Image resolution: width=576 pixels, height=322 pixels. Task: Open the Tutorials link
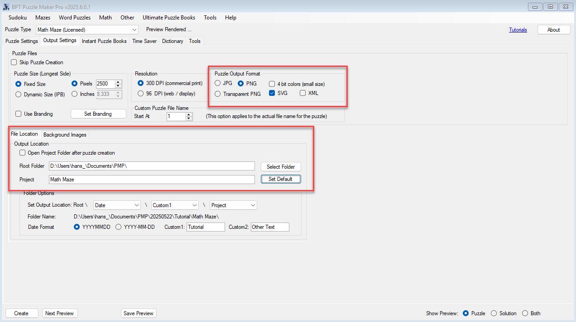(518, 30)
